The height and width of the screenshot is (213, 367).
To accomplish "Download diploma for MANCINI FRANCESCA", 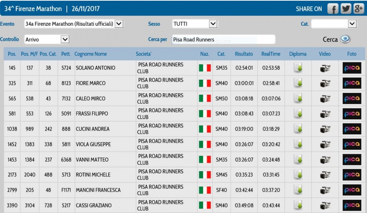I will [298, 190].
